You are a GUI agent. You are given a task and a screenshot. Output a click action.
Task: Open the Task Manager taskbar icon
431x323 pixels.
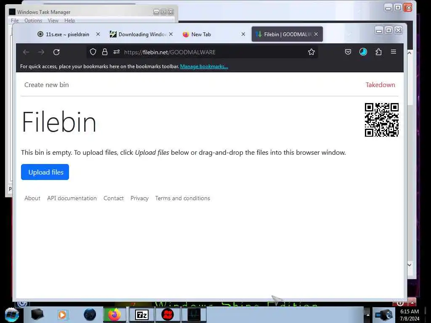(x=194, y=315)
